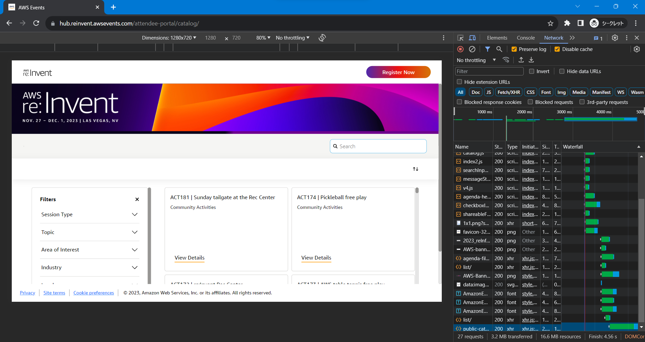This screenshot has width=645, height=342.
Task: Open the Cookie preferences link
Action: [x=94, y=293]
